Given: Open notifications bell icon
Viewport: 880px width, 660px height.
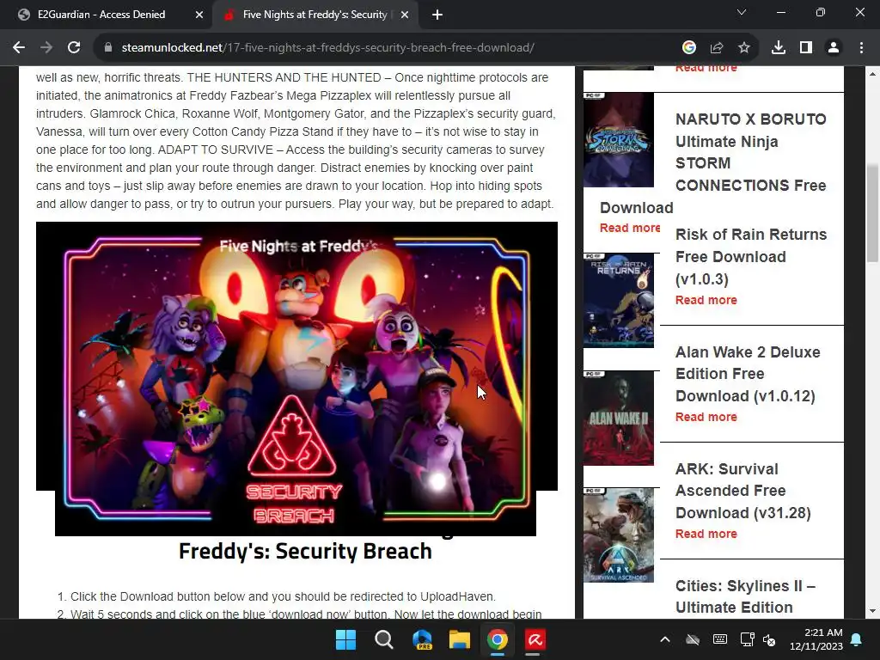Looking at the screenshot, I should coord(857,639).
